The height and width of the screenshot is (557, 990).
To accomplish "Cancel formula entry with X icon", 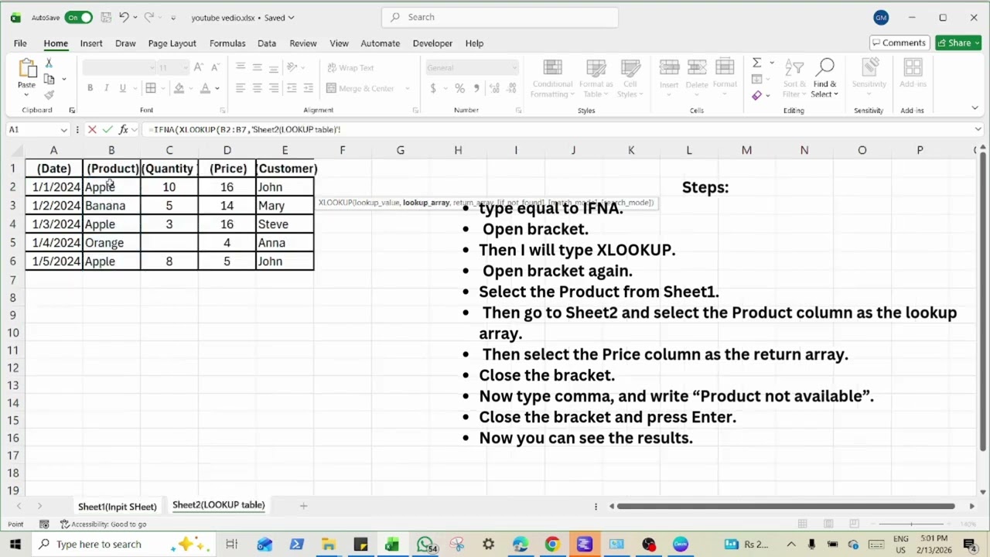I will click(92, 129).
